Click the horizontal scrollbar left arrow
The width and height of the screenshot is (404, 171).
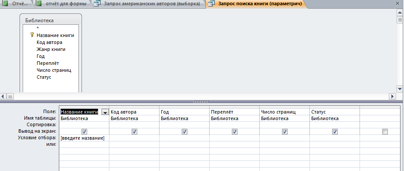coord(3,97)
